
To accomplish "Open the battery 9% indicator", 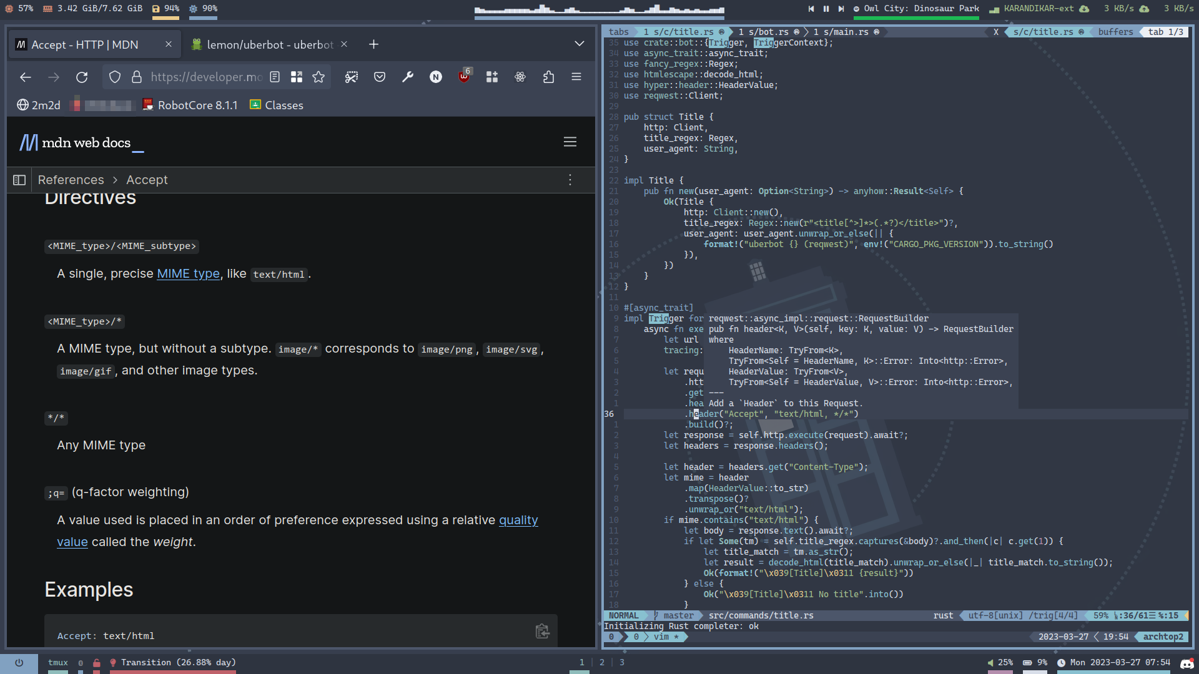I will coord(1035,663).
